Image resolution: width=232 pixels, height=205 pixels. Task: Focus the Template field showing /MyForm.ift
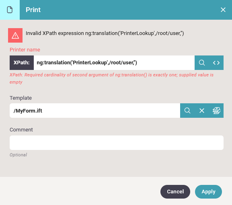tap(95, 111)
